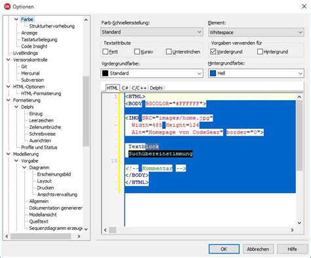Switch to the C# preview tab
Screen dimensions: 311x258
coord(125,88)
